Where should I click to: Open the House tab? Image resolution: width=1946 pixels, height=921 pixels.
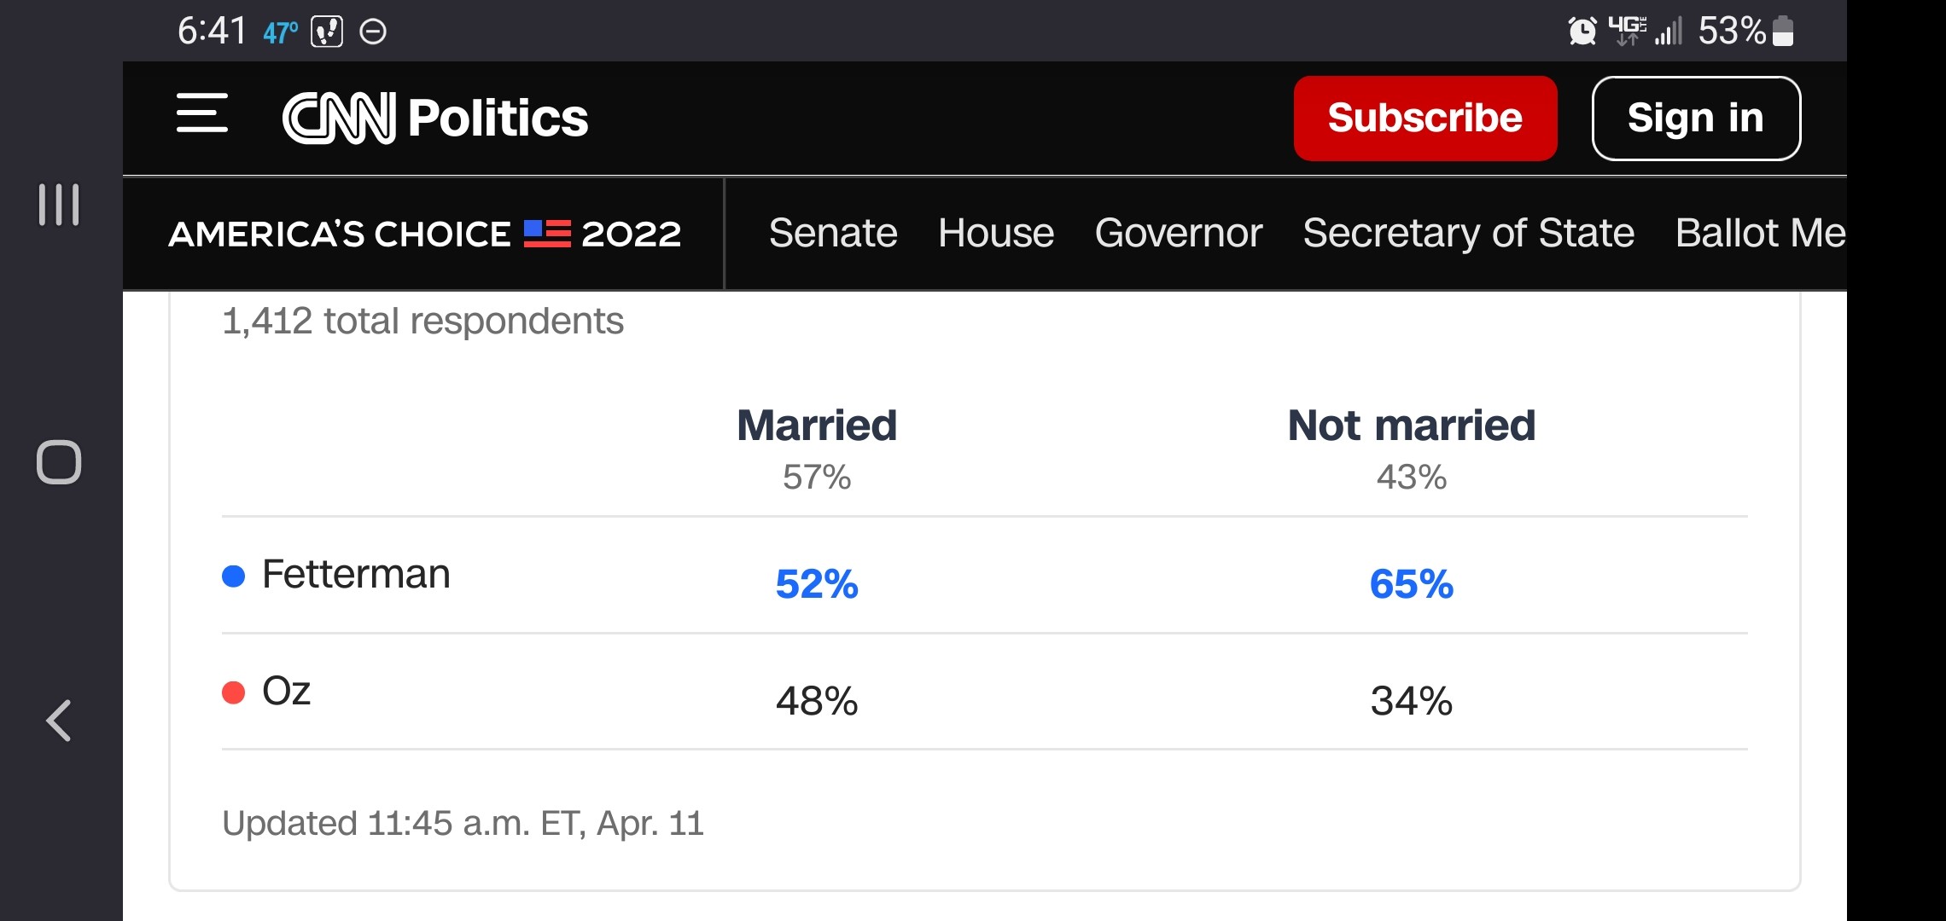click(x=995, y=233)
